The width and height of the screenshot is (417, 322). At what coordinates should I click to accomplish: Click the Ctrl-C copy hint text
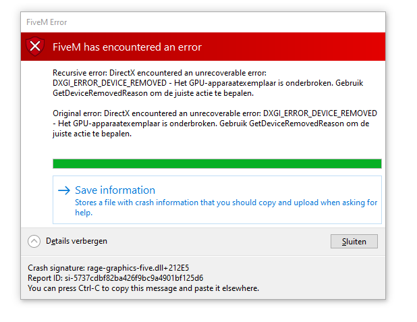pyautogui.click(x=143, y=288)
